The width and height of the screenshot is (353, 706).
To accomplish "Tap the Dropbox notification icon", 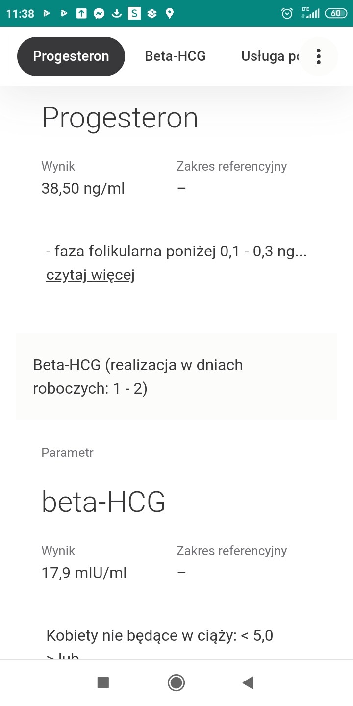I will coord(152,13).
